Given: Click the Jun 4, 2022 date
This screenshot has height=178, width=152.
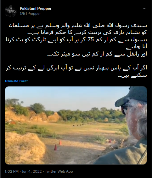Looking at the screenshot, I should click(31, 171).
